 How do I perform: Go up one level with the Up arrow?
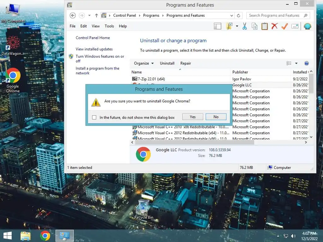click(x=97, y=15)
